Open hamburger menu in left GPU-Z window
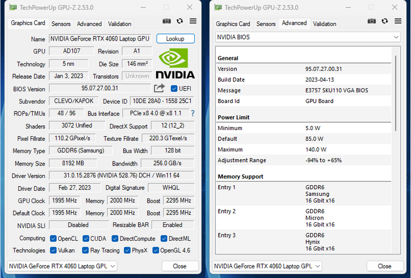411x278 pixels. click(x=193, y=21)
